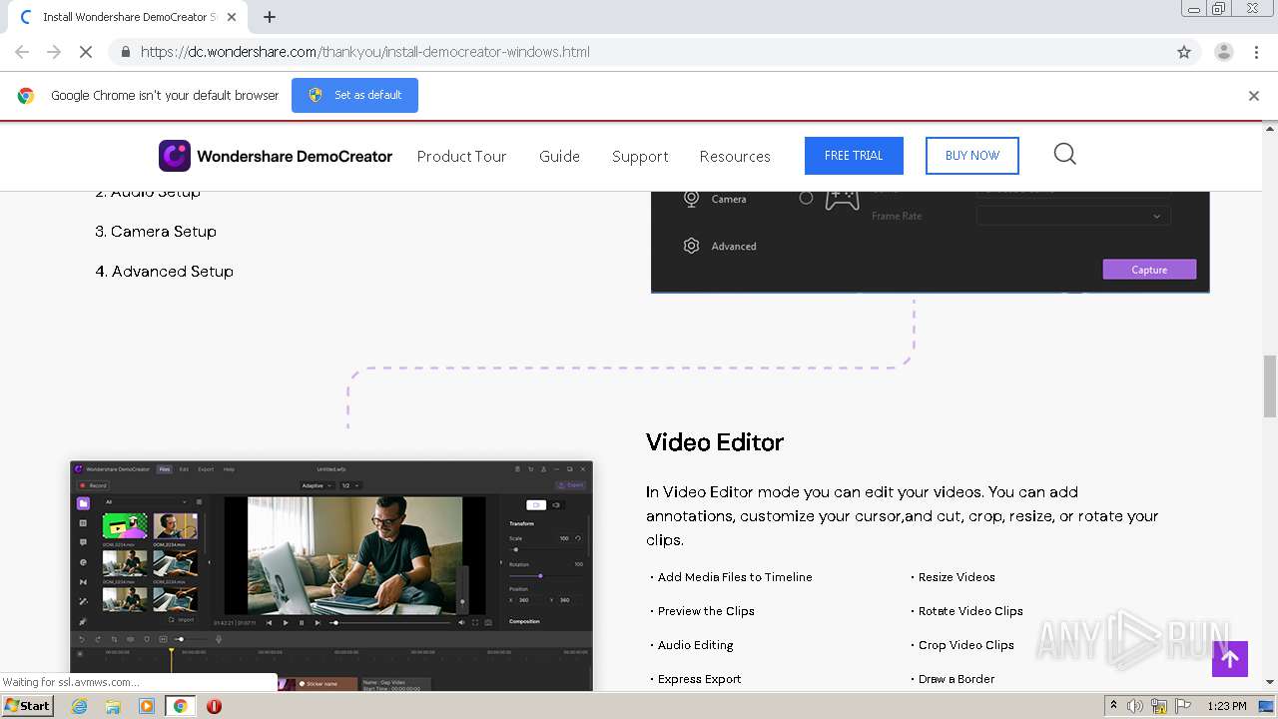Launch Internet Explorer from the taskbar
The image size is (1278, 719).
pos(79,706)
